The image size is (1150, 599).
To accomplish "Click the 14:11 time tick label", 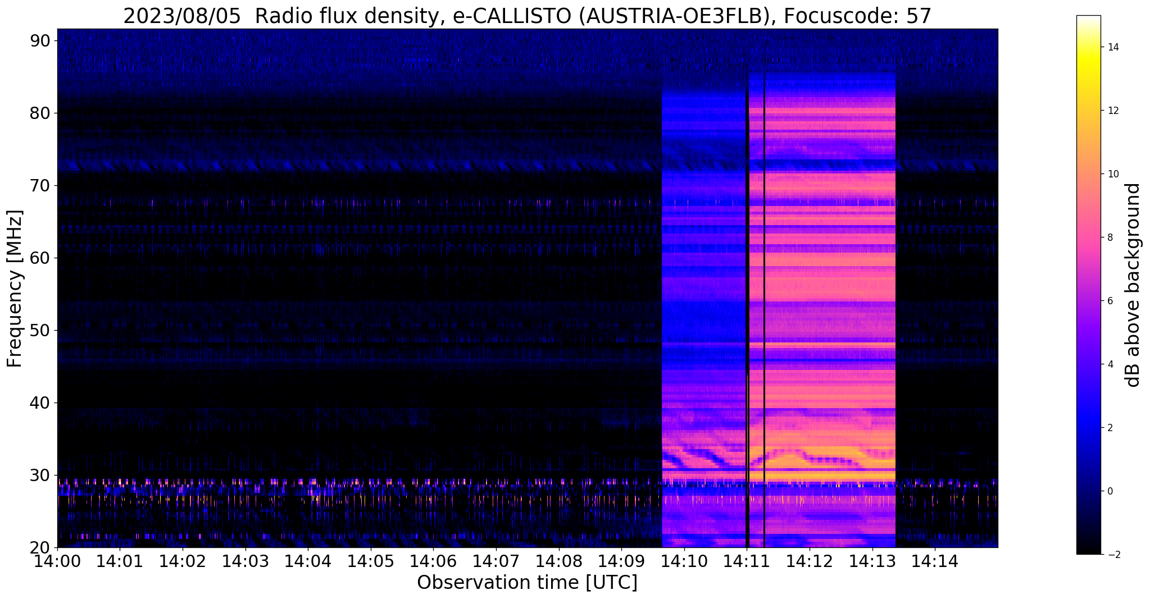I will point(747,561).
